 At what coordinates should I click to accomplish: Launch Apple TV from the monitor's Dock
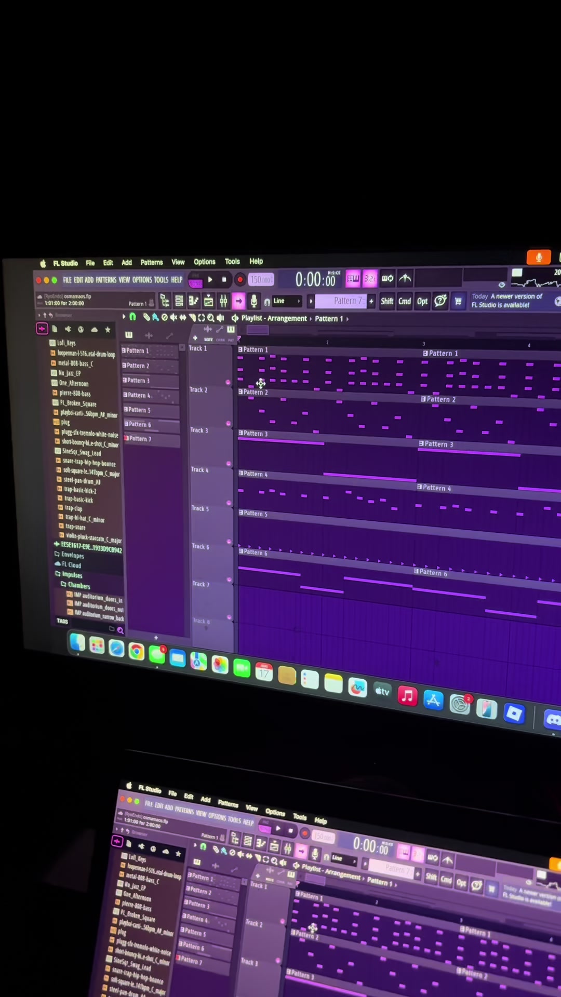pos(382,691)
